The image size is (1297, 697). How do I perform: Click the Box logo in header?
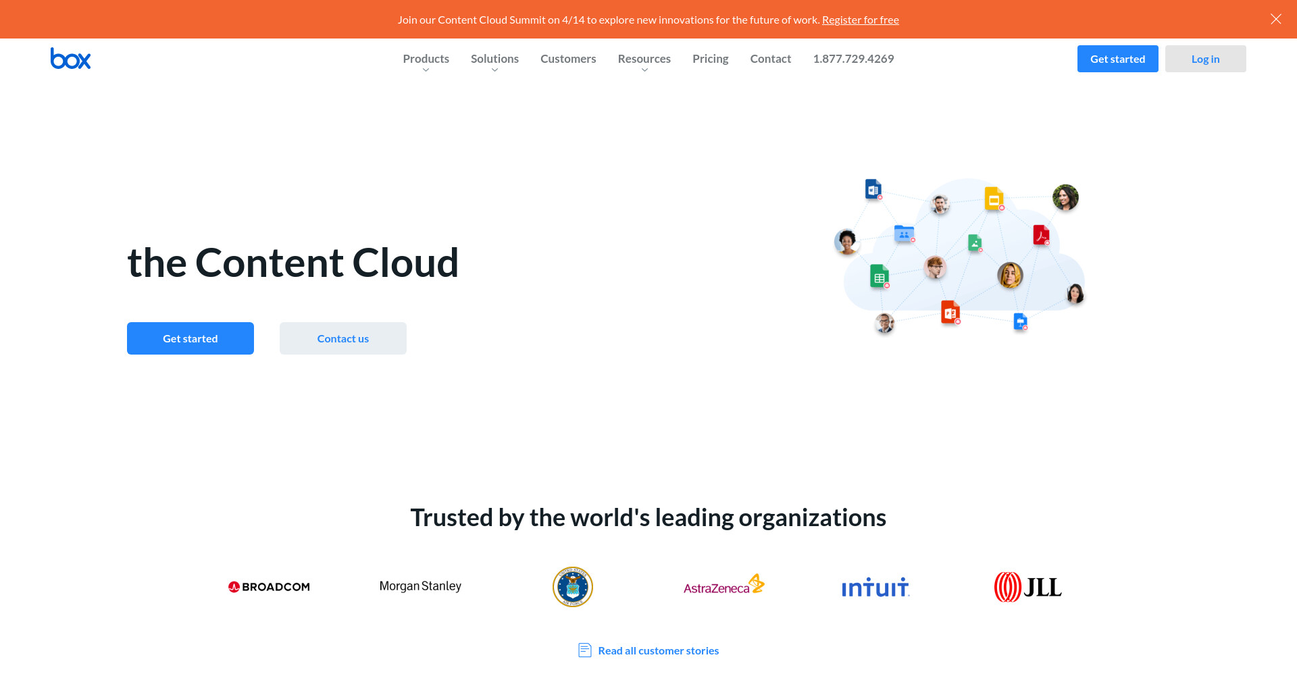70,59
